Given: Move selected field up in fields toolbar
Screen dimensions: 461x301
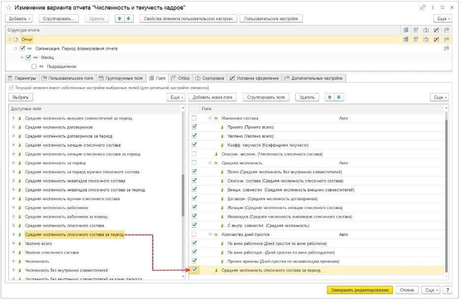Looking at the screenshot, I should tap(330, 97).
